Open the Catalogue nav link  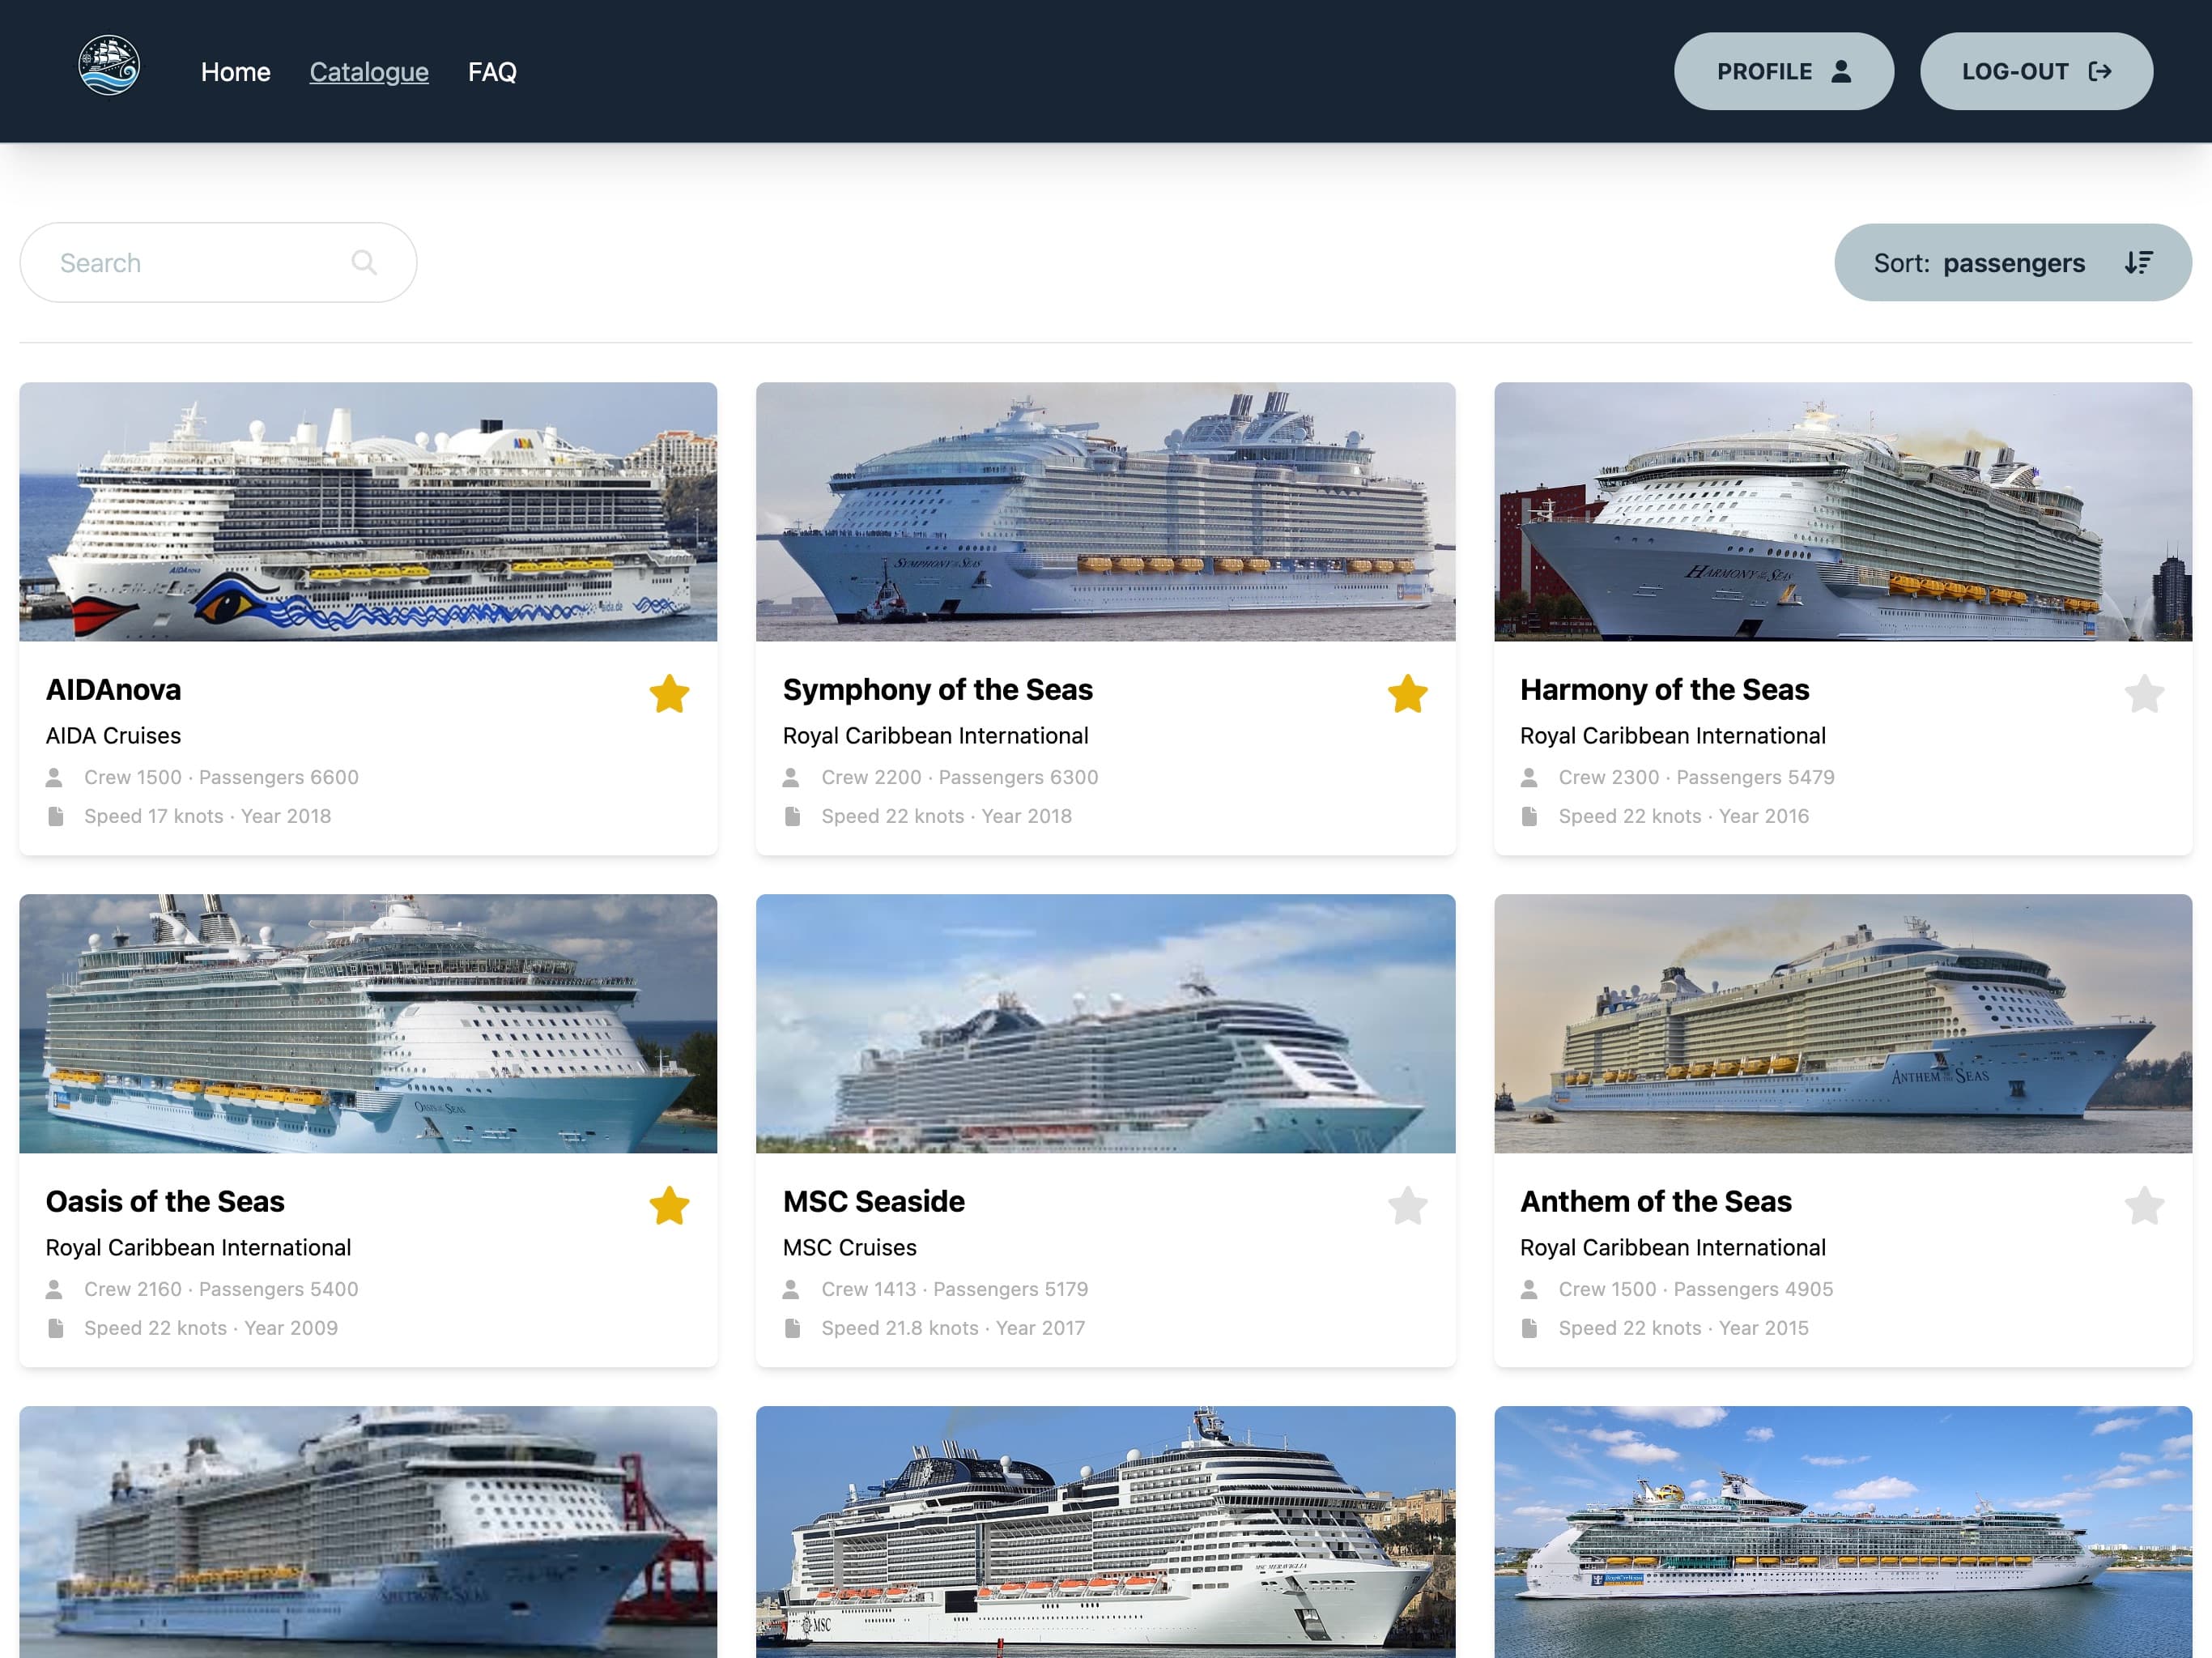(369, 72)
